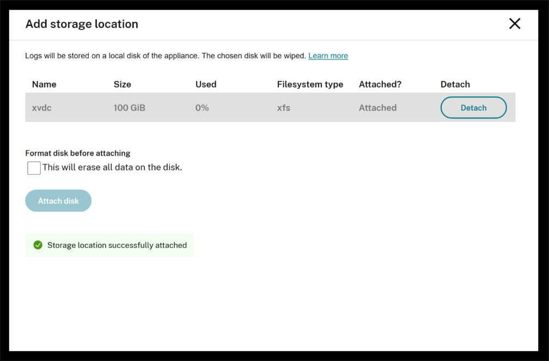549x361 pixels.
Task: Click the 'Add storage location' dialog title
Action: pyautogui.click(x=82, y=24)
